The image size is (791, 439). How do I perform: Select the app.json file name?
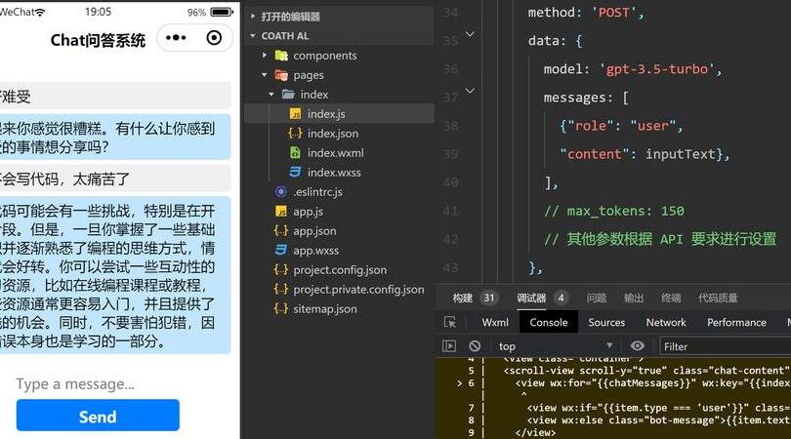pyautogui.click(x=314, y=231)
